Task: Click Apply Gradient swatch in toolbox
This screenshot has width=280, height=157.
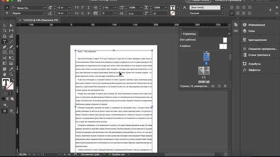Action: [x=8, y=99]
